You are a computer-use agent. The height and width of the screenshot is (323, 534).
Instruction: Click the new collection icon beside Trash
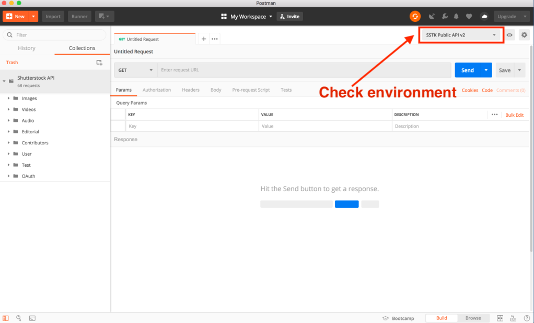click(x=99, y=63)
